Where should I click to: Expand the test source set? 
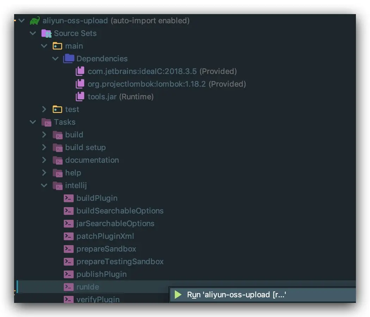click(x=44, y=110)
